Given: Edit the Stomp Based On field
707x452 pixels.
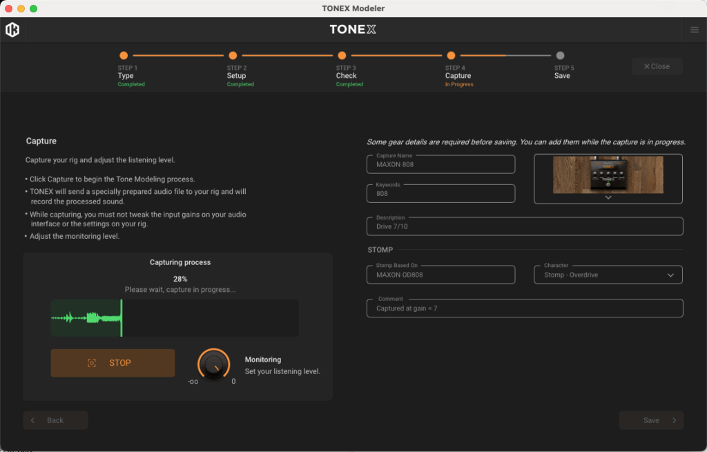Looking at the screenshot, I should pyautogui.click(x=441, y=275).
